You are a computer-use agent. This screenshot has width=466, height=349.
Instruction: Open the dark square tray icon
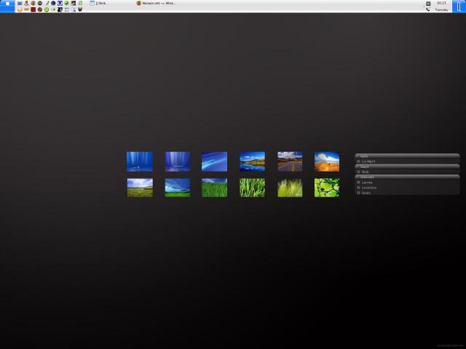pos(428,4)
